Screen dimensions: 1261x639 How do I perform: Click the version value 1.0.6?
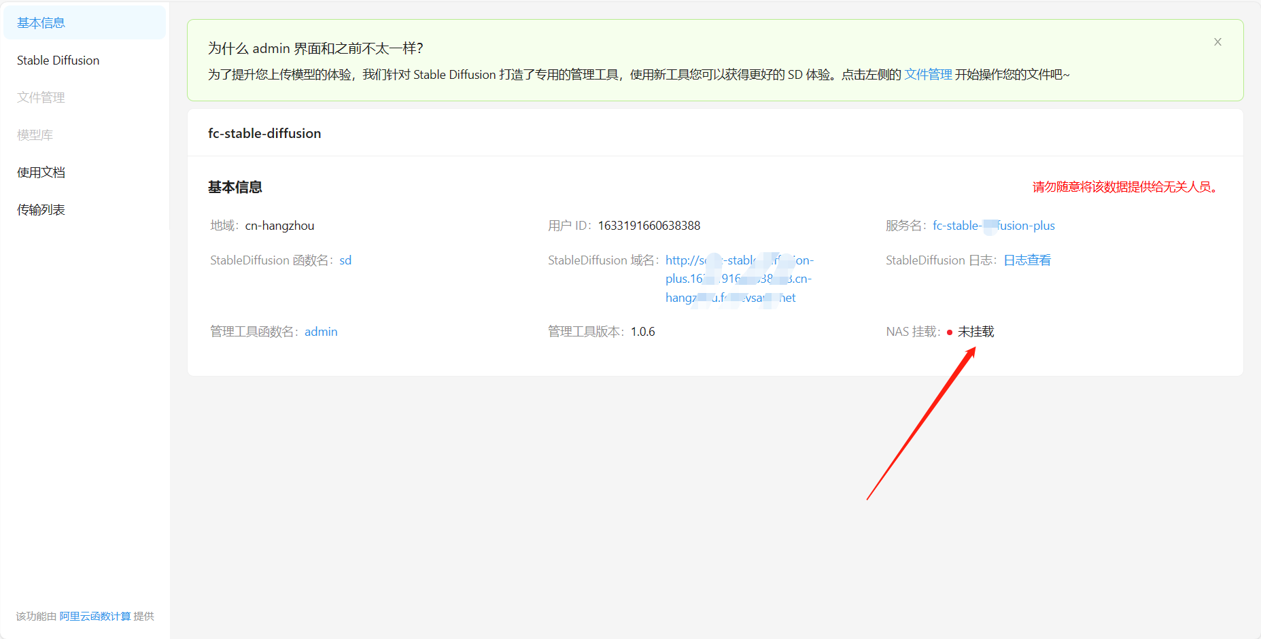coord(642,332)
